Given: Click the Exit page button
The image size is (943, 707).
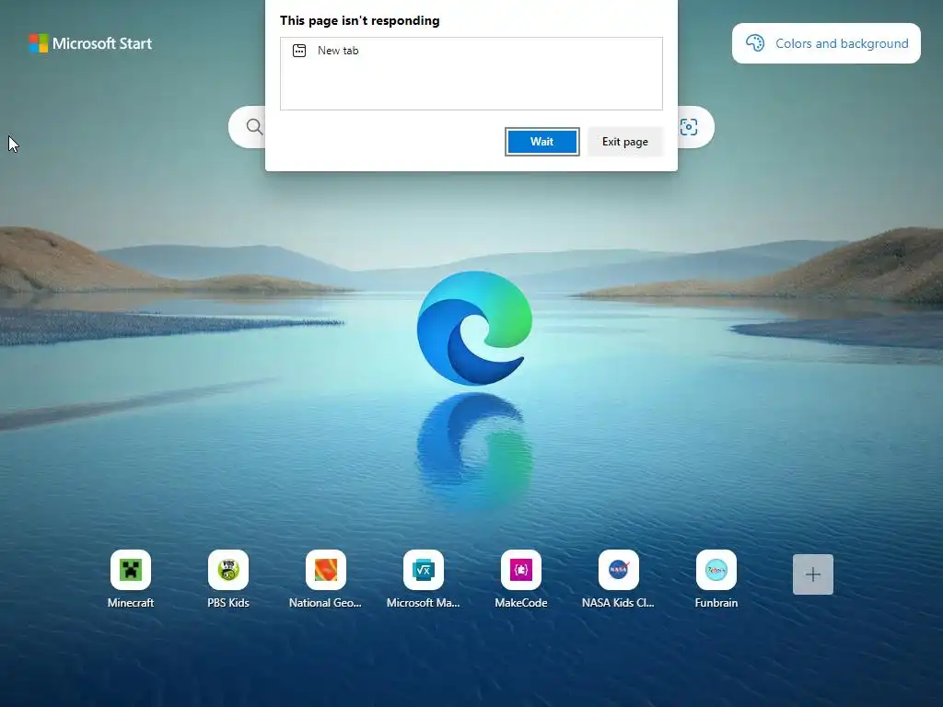Looking at the screenshot, I should click(625, 142).
